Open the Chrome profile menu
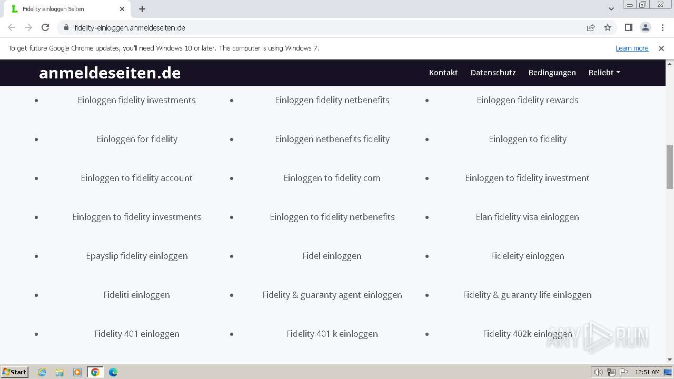Image resolution: width=674 pixels, height=379 pixels. (x=645, y=27)
